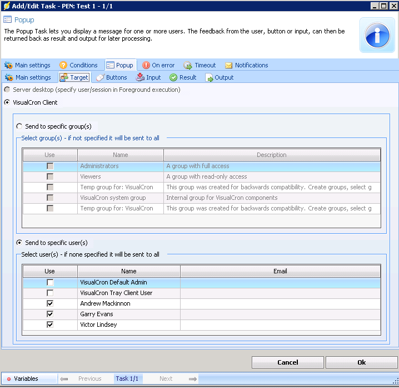
Task: Click the Output sub-tab icon
Action: [209, 77]
